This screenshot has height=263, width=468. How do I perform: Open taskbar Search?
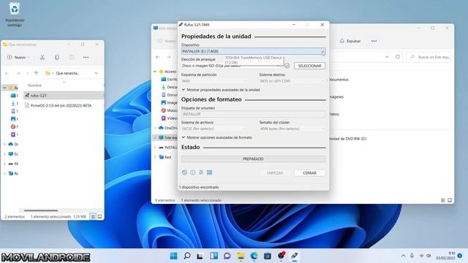click(187, 256)
